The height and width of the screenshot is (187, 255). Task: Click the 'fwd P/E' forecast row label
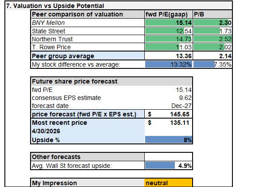pos(42,90)
